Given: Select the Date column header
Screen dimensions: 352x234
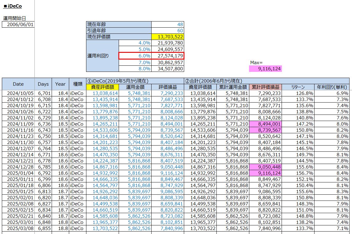Looking at the screenshot, I should (18, 84).
